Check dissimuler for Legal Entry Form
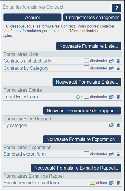Screen dimensions: 125x191 (x=86, y=96)
